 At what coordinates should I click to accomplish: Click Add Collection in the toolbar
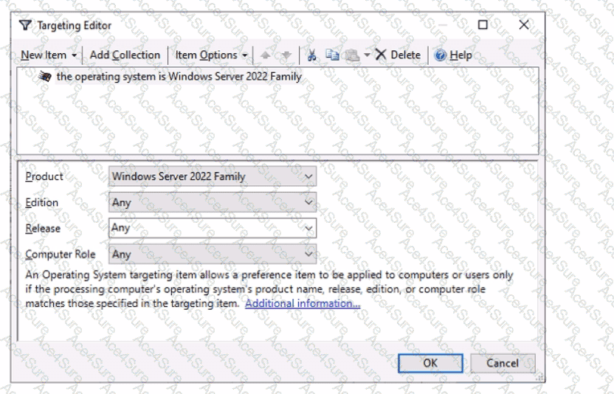[125, 55]
